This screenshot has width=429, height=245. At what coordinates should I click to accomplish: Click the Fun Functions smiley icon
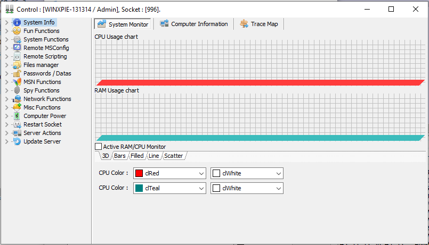tap(17, 31)
